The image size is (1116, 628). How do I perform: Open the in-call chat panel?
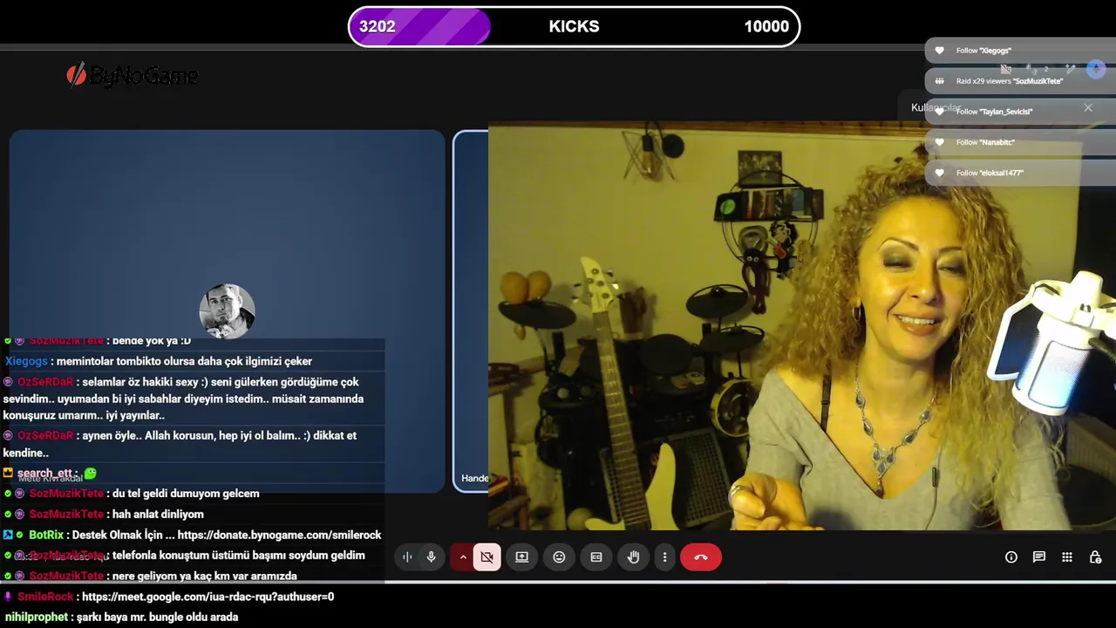[x=1039, y=557]
